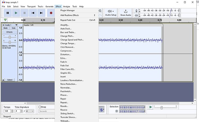Viewport: 199px width, 122px height.
Task: Open the Transport menu
Action: point(31,6)
